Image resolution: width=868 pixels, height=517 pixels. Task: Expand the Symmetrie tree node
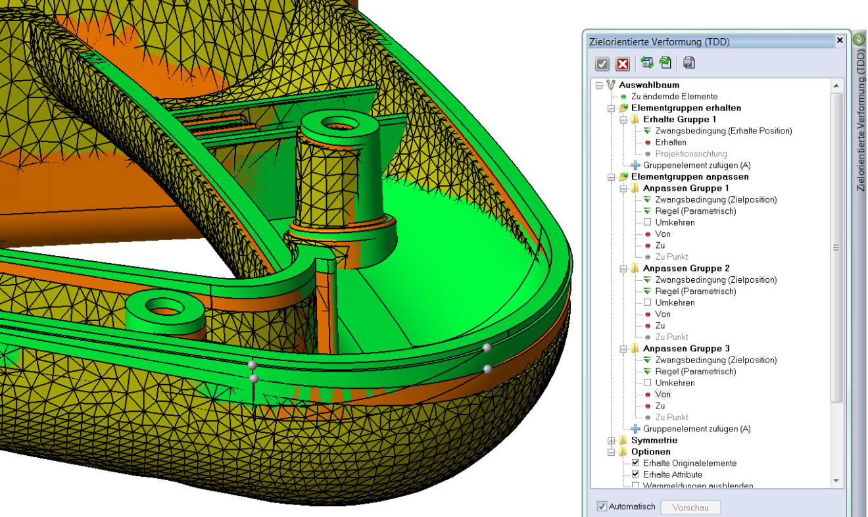[x=612, y=440]
